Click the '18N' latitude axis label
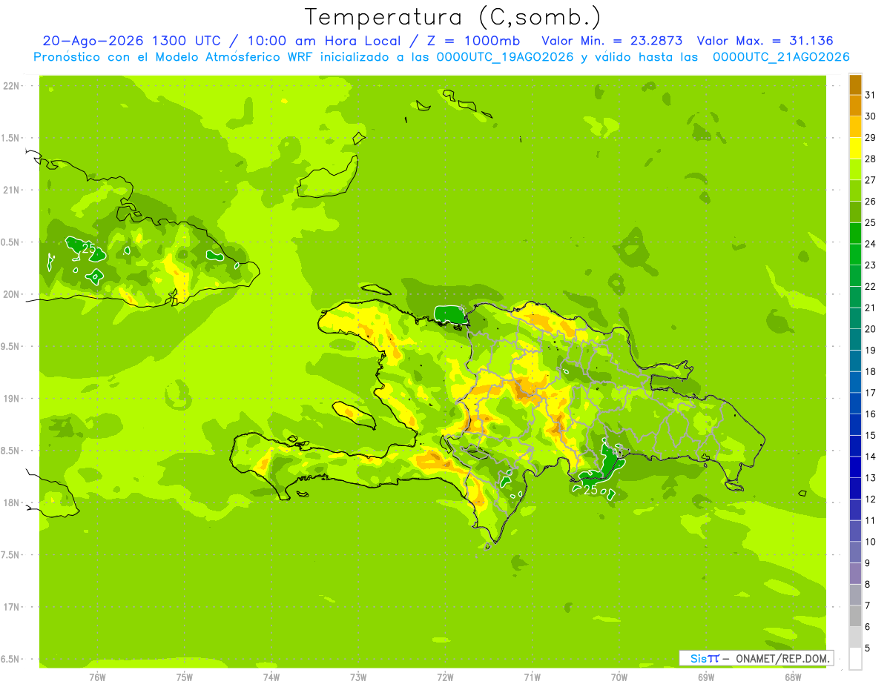Screen dimensions: 890x687 click(11, 502)
